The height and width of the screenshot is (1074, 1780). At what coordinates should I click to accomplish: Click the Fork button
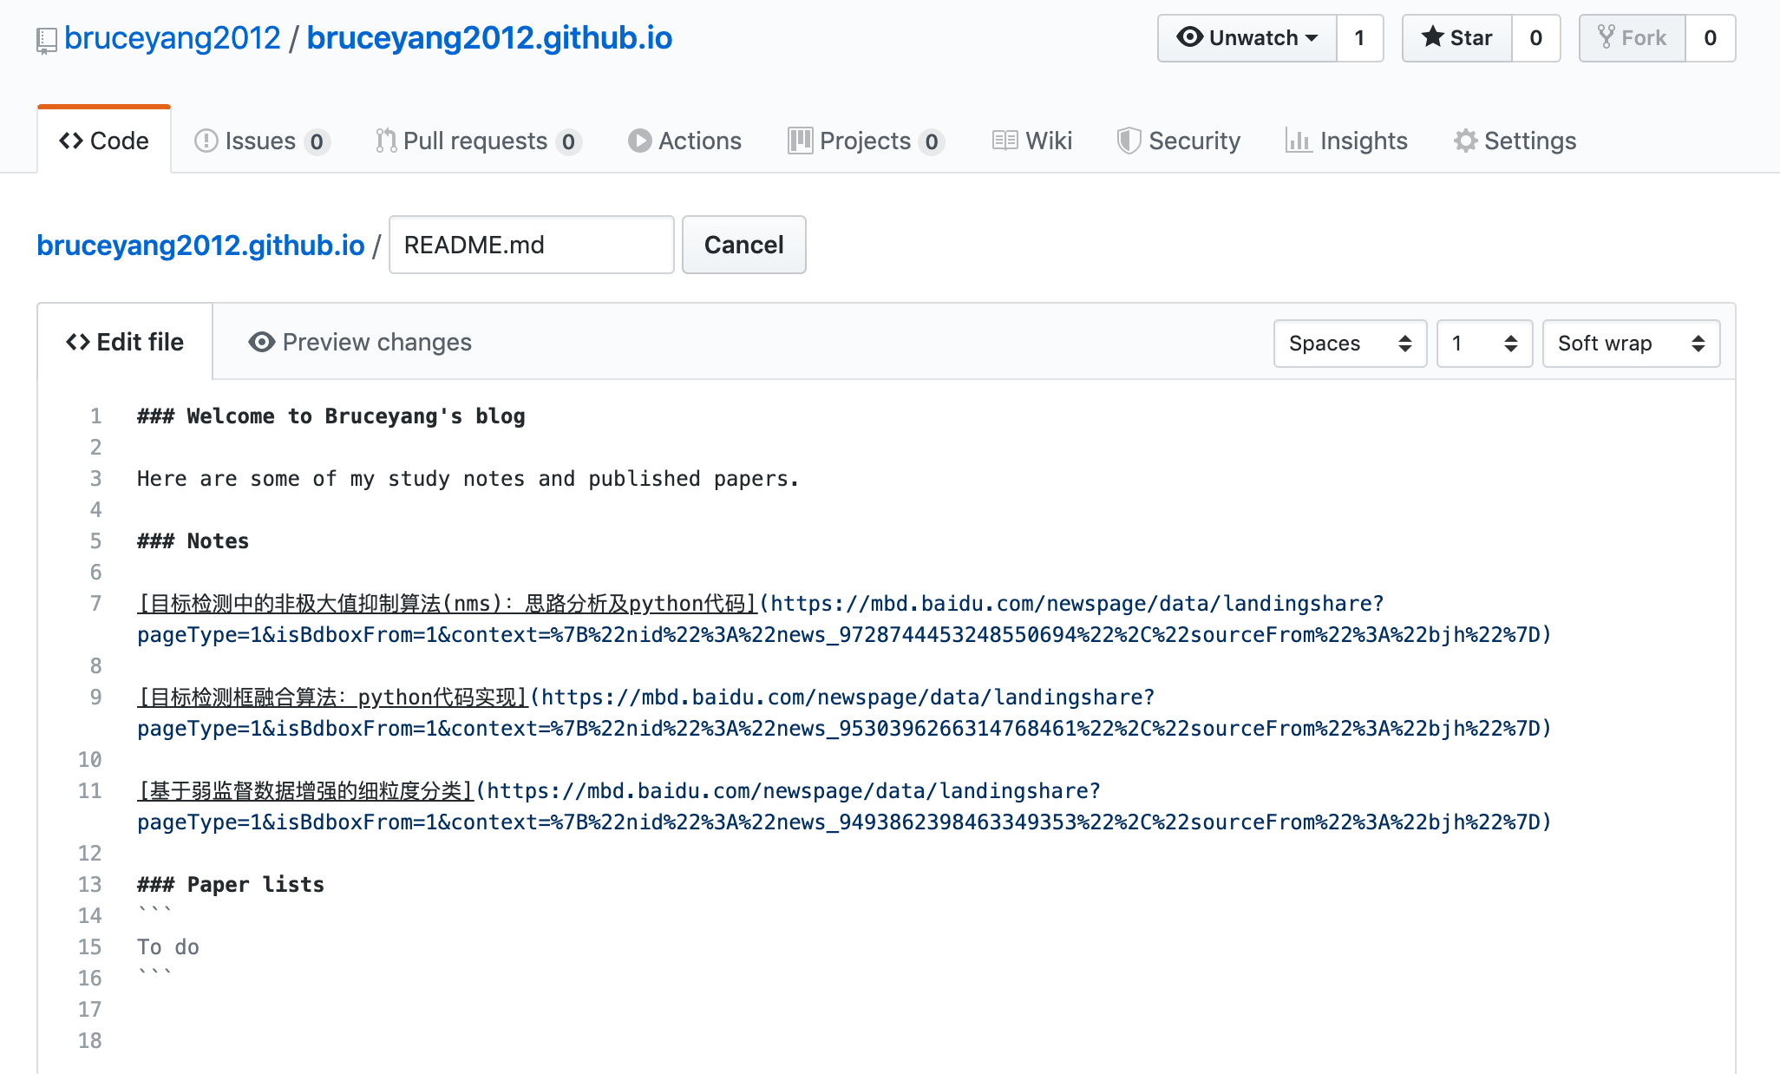[1633, 38]
